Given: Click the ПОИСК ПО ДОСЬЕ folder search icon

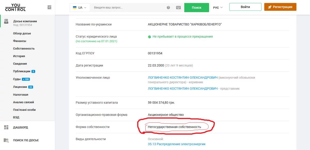Looking at the screenshot, I should click(x=6, y=140).
